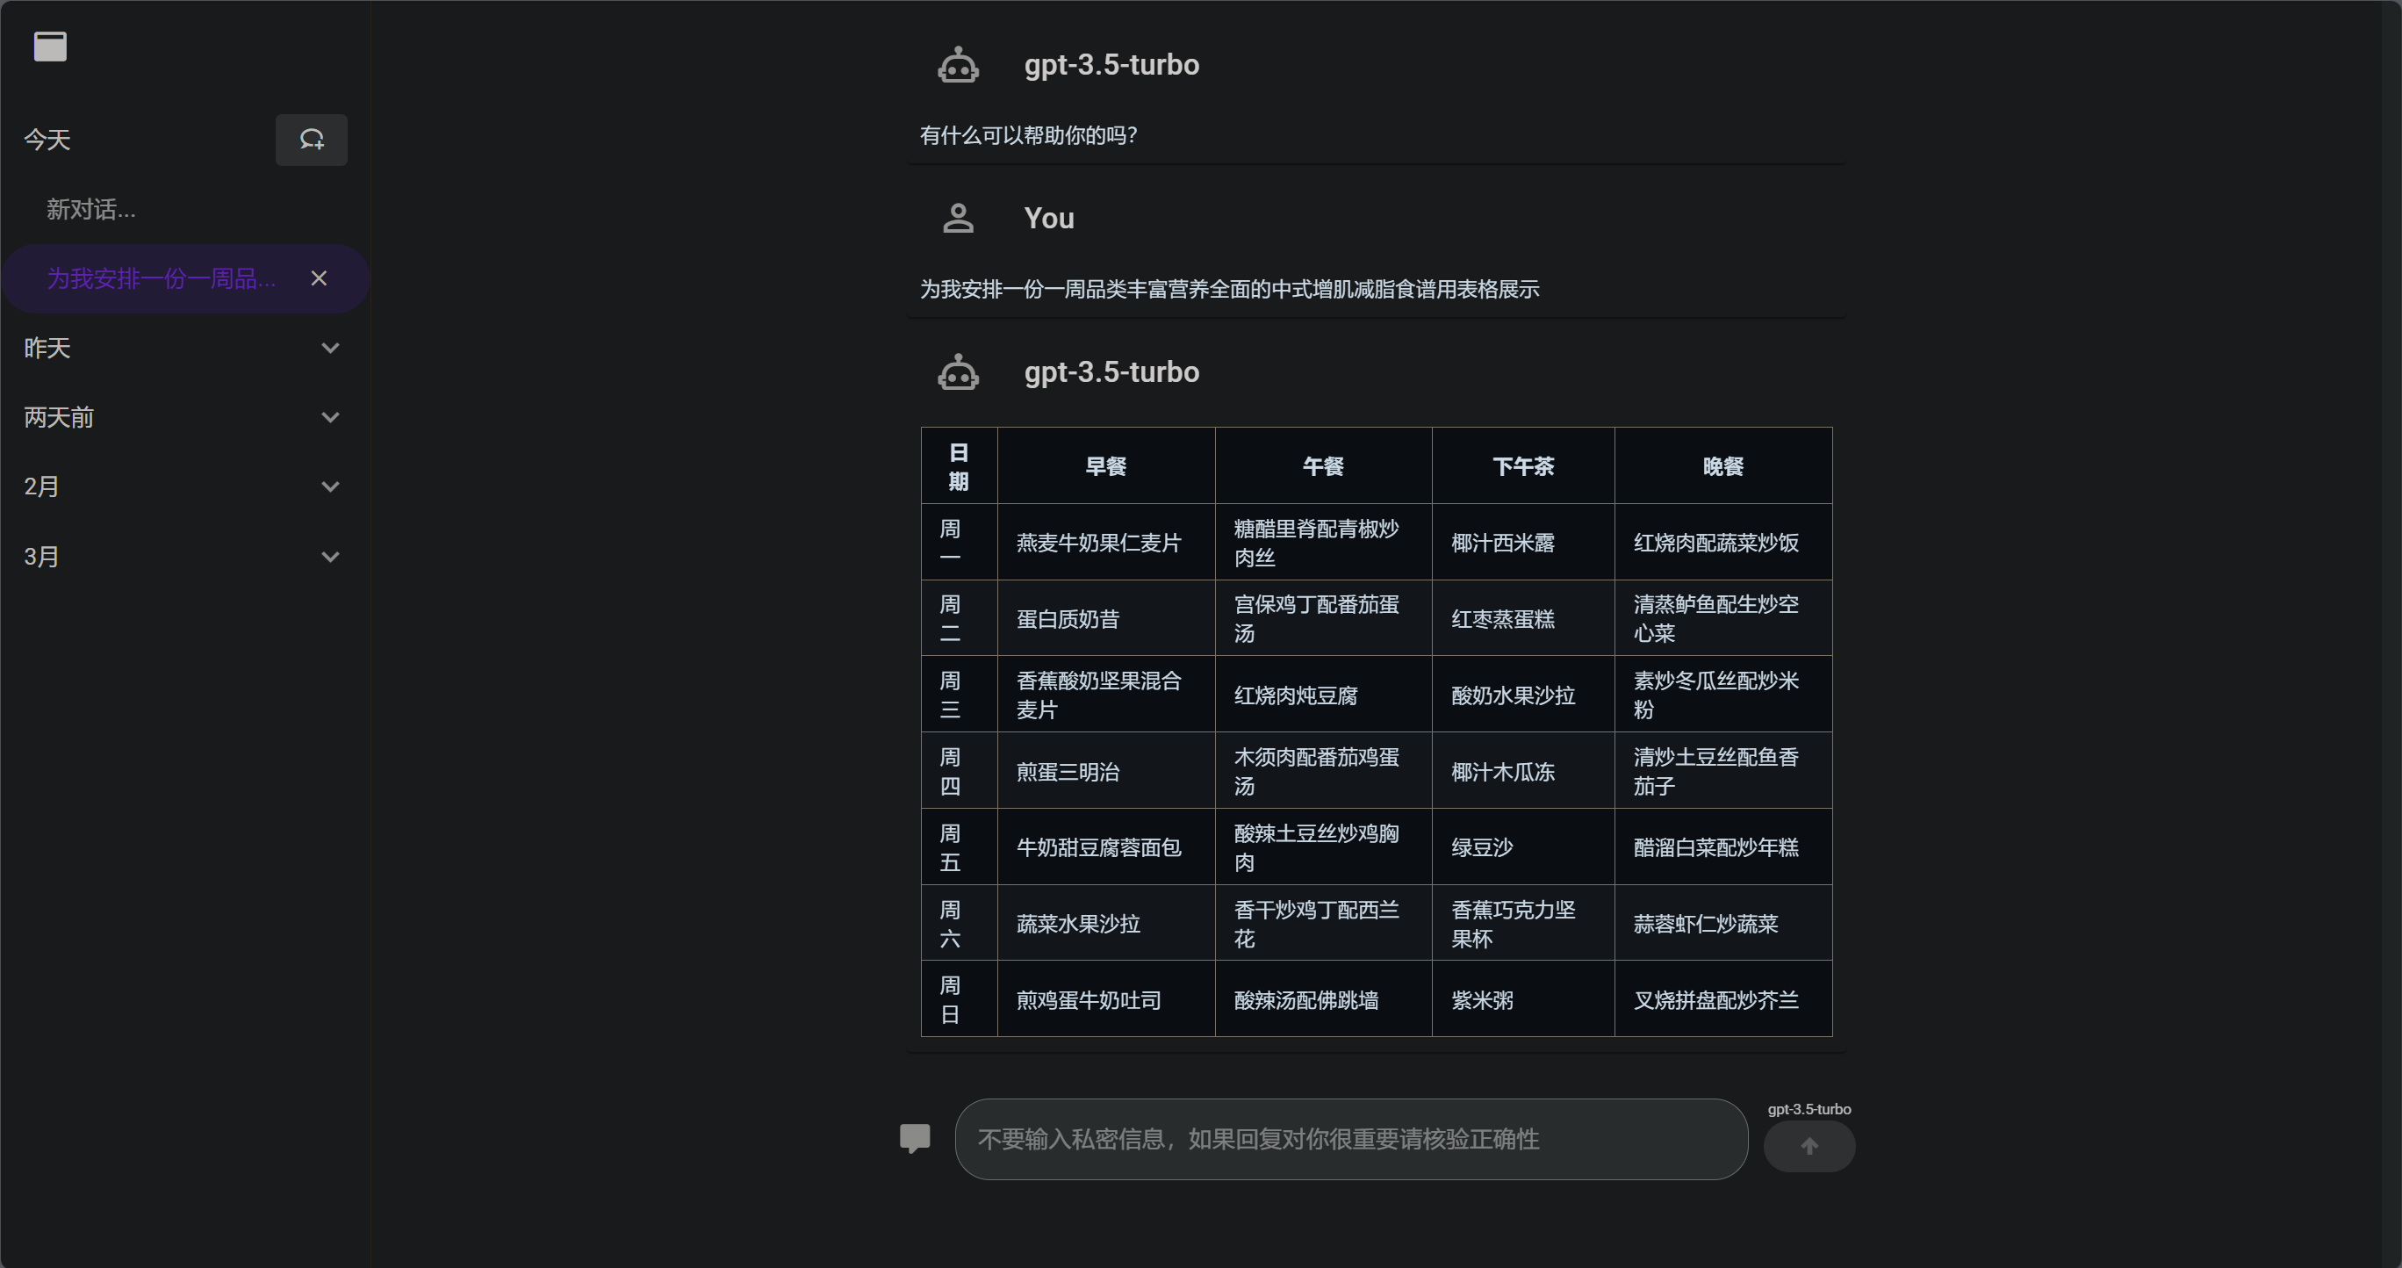Click cell 红烧肉配蔬菜炒饭
Image resolution: width=2402 pixels, height=1268 pixels.
pyautogui.click(x=1723, y=543)
